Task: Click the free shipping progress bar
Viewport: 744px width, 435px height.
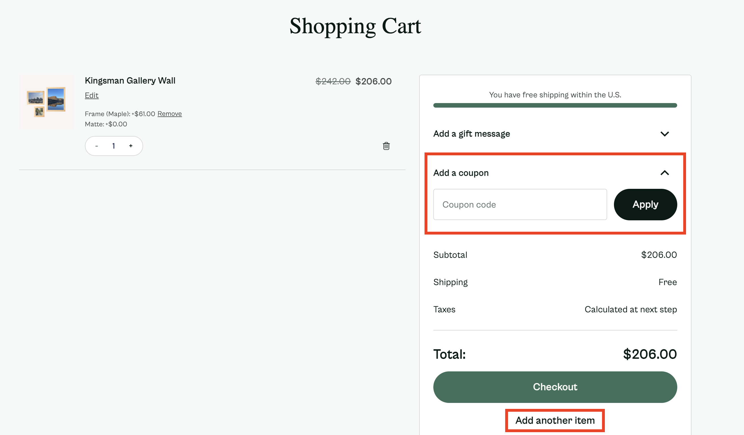Action: click(555, 105)
